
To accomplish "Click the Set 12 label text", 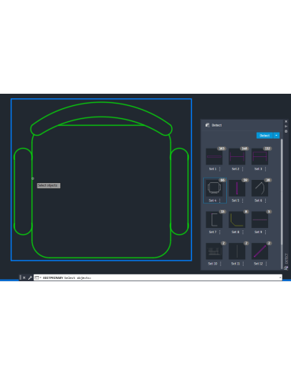I will (x=258, y=264).
